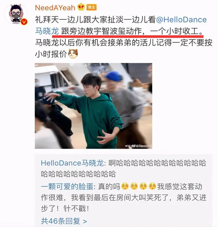Open the blue 马晓龙 mention on the second line
Viewport: 218px width, 227px height.
pos(47,31)
